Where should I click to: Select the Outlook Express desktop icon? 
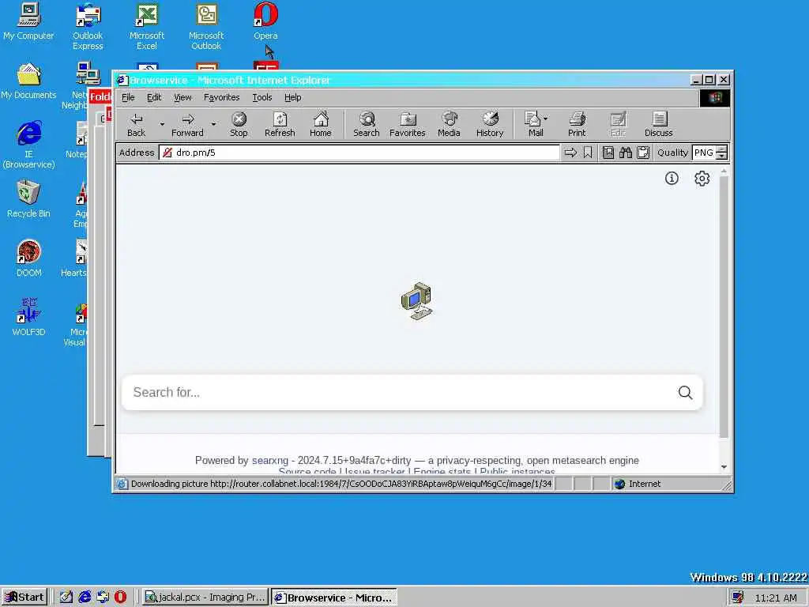click(x=88, y=27)
